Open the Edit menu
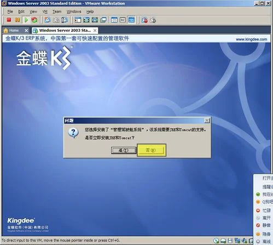This screenshot has height=245, width=273. [21, 12]
